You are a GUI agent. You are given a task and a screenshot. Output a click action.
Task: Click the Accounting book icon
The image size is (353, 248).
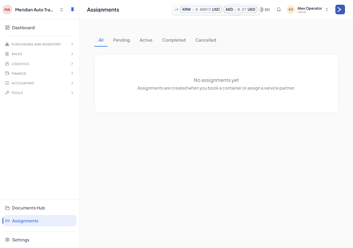pyautogui.click(x=7, y=83)
